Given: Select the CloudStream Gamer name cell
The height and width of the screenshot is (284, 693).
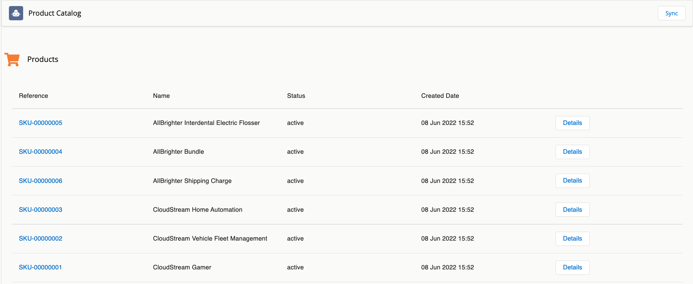Looking at the screenshot, I should 182,267.
